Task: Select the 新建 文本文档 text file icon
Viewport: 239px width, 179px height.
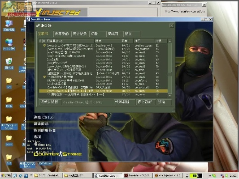Action: [x=27, y=165]
